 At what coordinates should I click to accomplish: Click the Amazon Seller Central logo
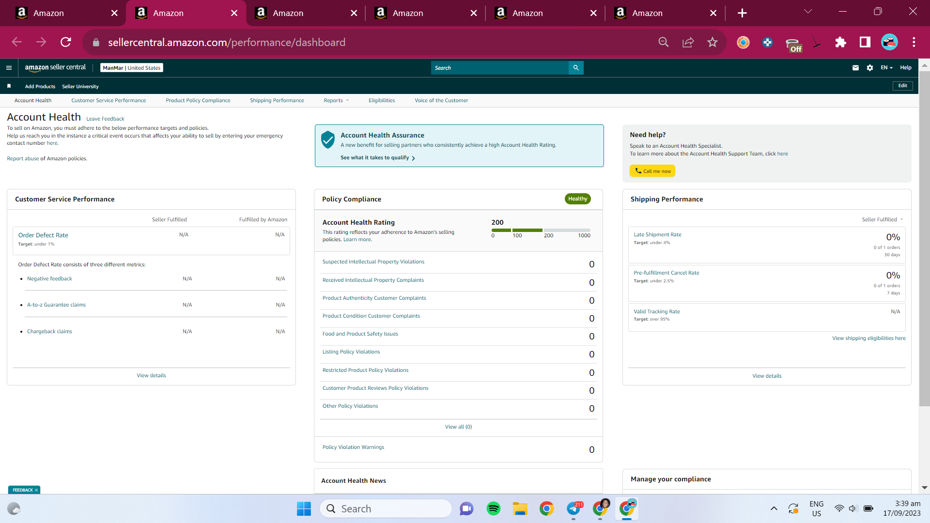pyautogui.click(x=55, y=68)
